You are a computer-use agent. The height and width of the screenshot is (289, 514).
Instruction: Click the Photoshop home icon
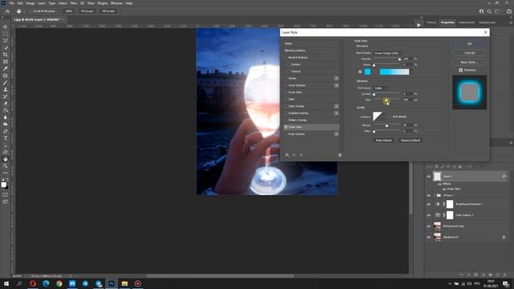(x=7, y=11)
